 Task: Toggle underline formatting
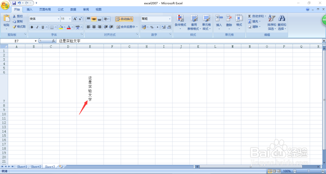43,27
